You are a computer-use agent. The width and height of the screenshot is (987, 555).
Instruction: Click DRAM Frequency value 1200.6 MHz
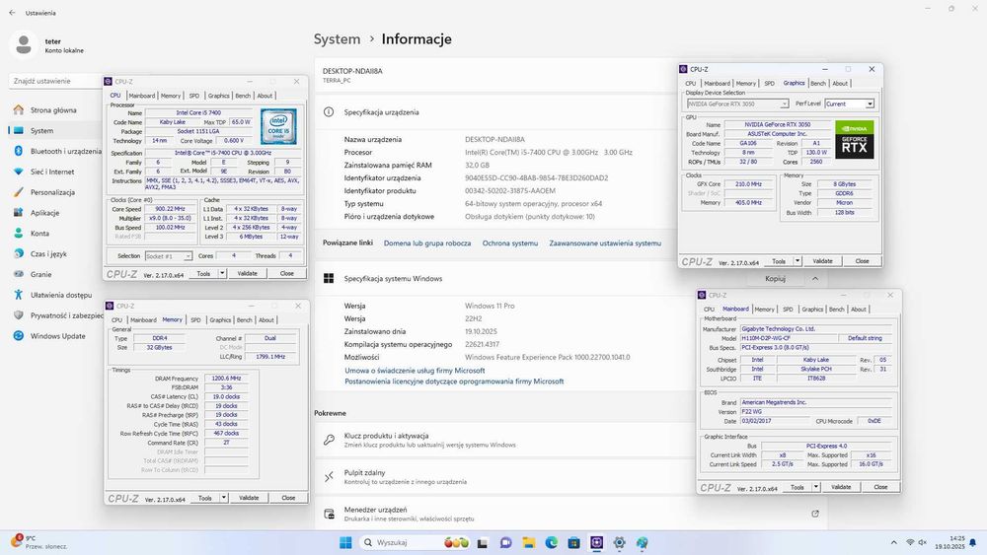pos(226,379)
